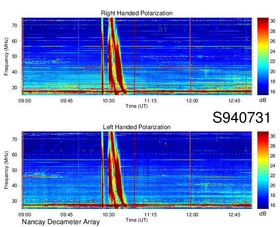Click the 28 value on top color bar
280x227 pixels.
pos(273,31)
